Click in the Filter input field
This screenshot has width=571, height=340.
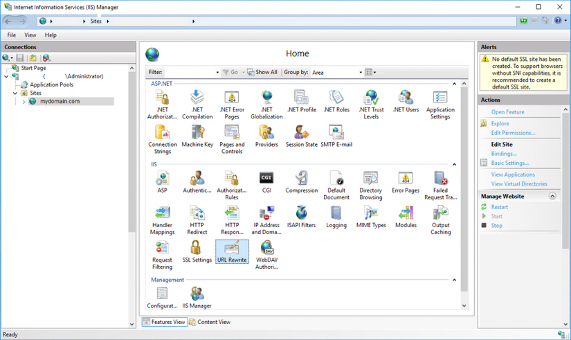[190, 73]
